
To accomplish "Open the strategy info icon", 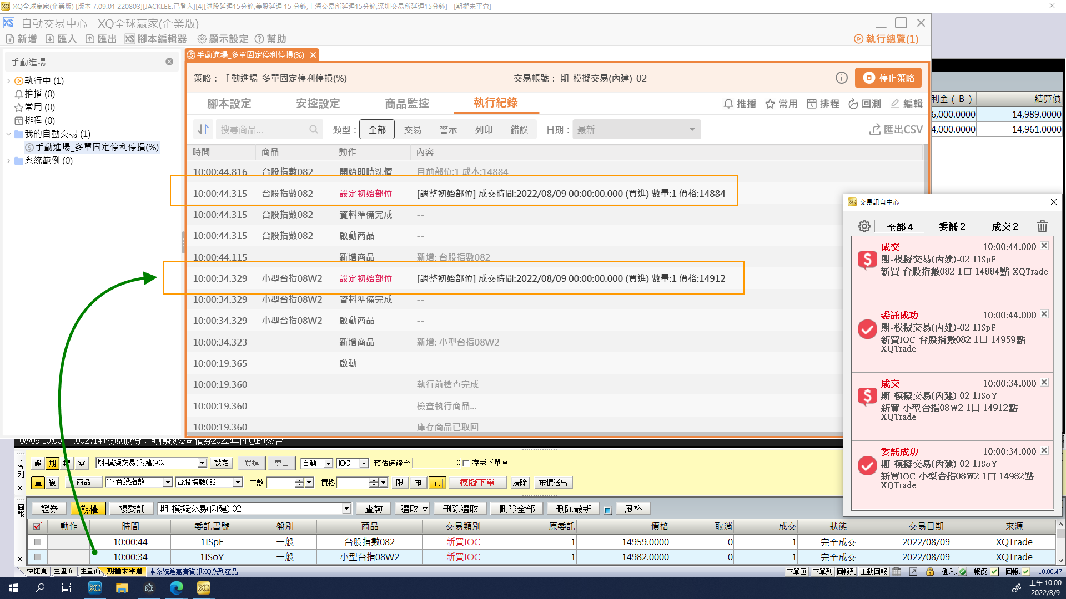I will click(841, 78).
